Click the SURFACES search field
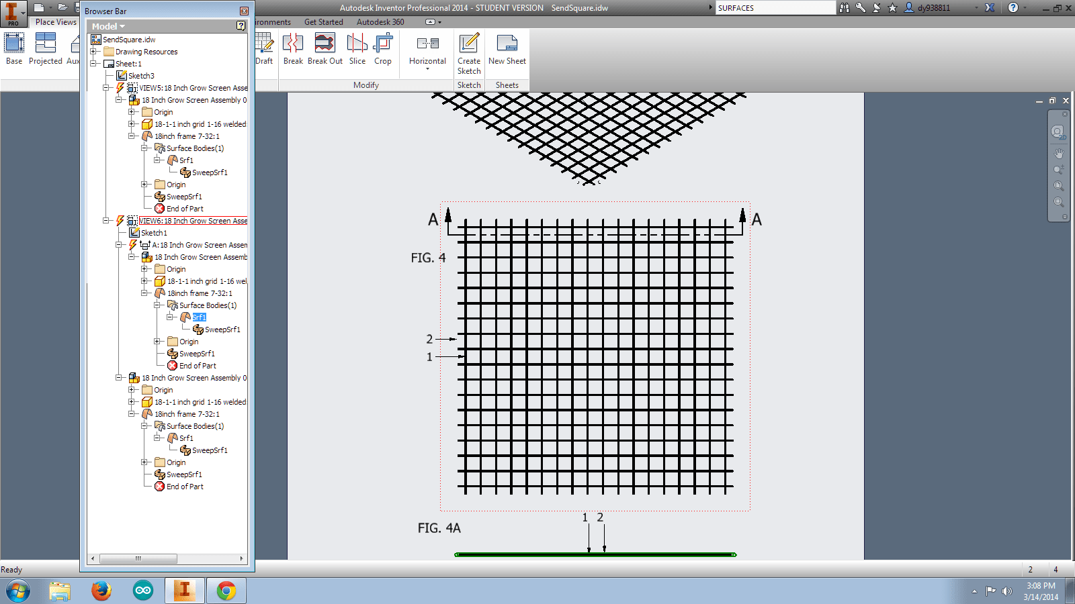 pyautogui.click(x=773, y=7)
